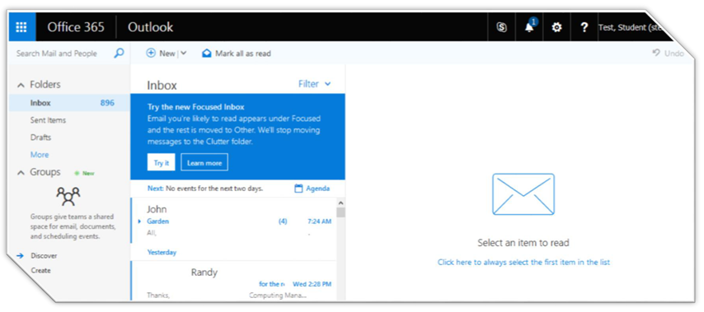
Task: Click the Groups people icon
Action: click(68, 197)
